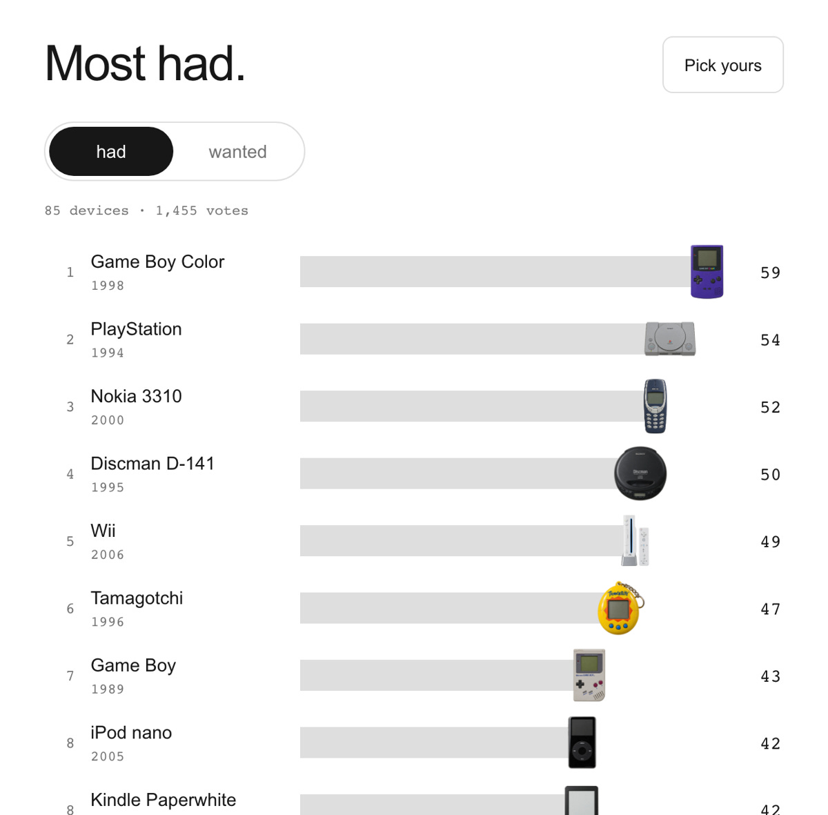This screenshot has height=815, width=828.
Task: Click the Game Boy Color title
Action: click(157, 262)
